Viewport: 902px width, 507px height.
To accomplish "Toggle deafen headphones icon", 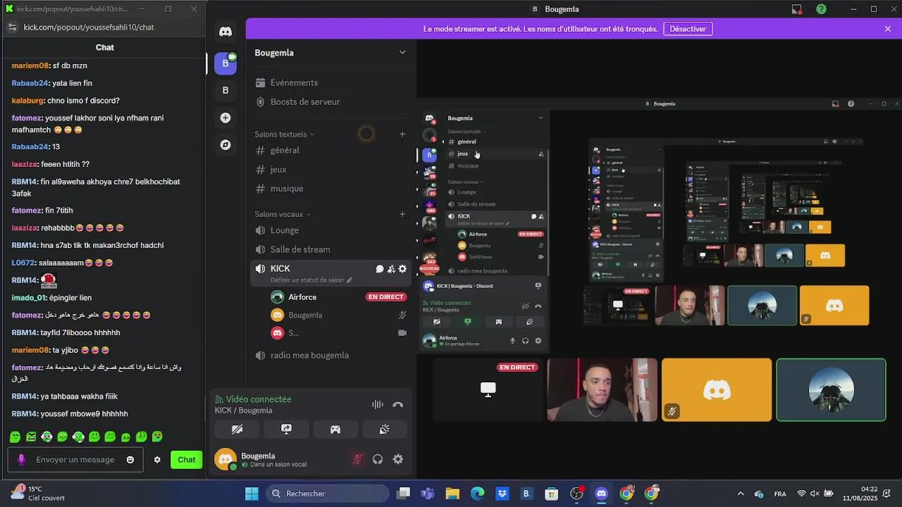I will (378, 459).
